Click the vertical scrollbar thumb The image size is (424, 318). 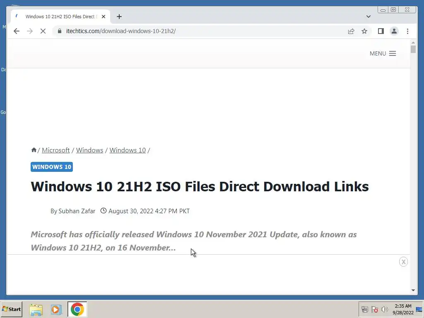pos(413,49)
